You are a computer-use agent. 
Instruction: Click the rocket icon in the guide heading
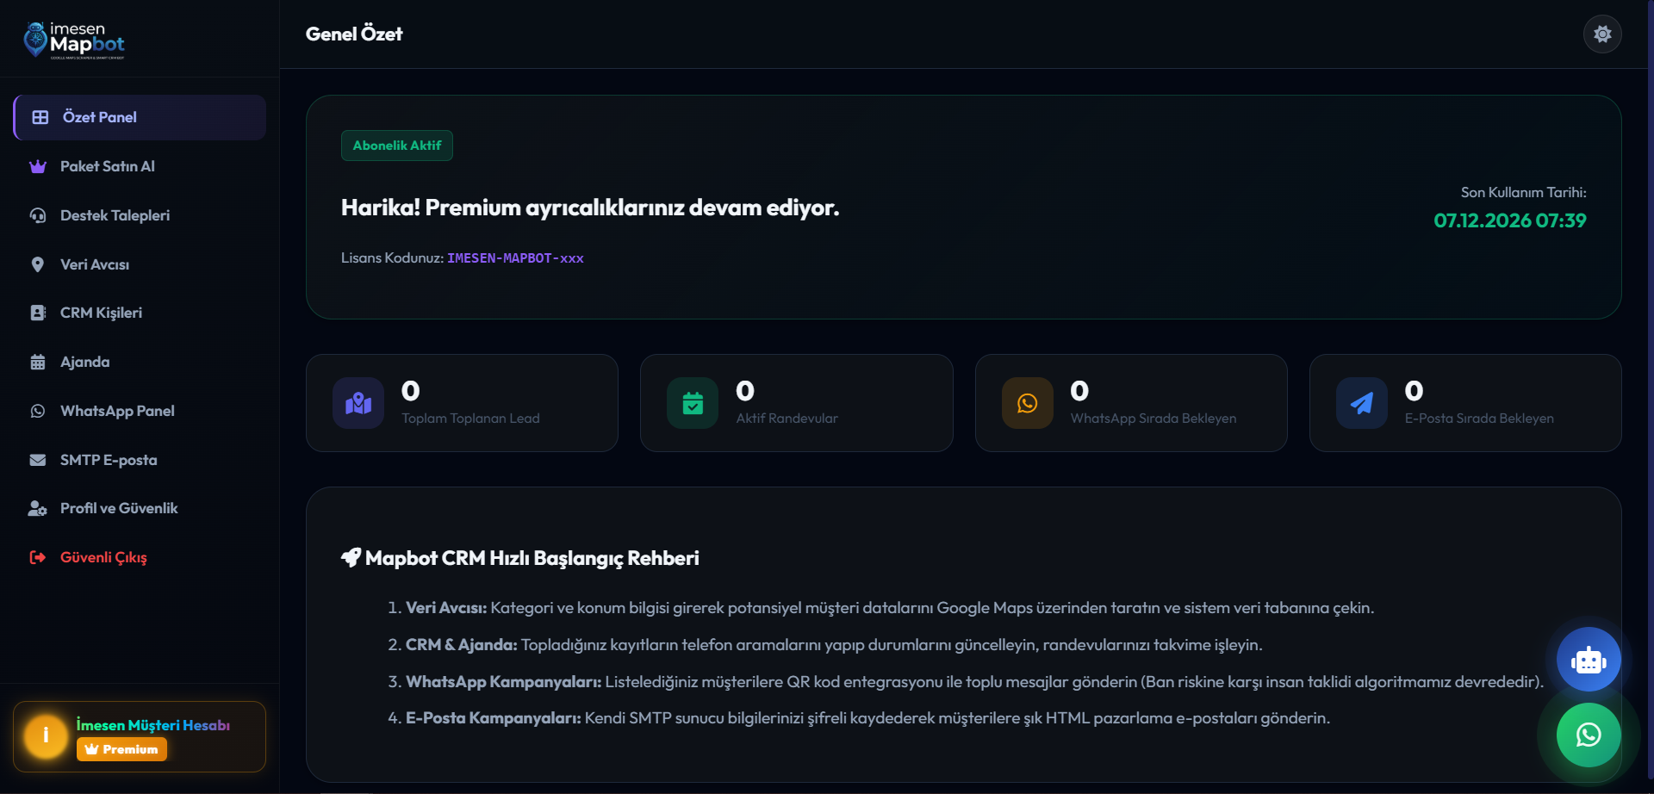point(351,558)
